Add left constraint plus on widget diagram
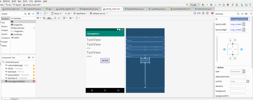The height and width of the screenshot is (100, 253). (224, 49)
